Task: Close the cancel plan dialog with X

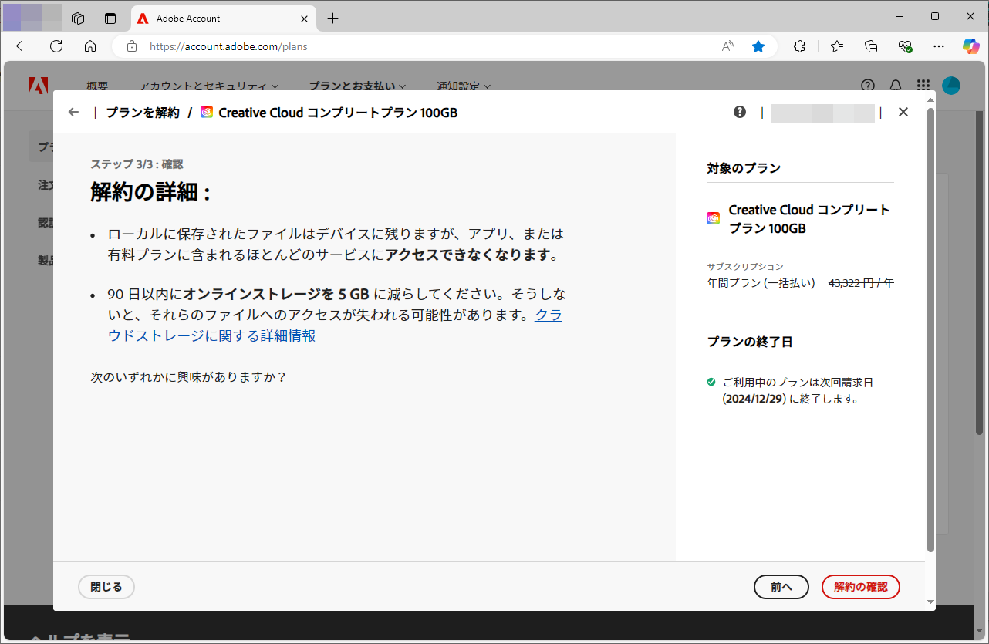Action: pos(903,113)
